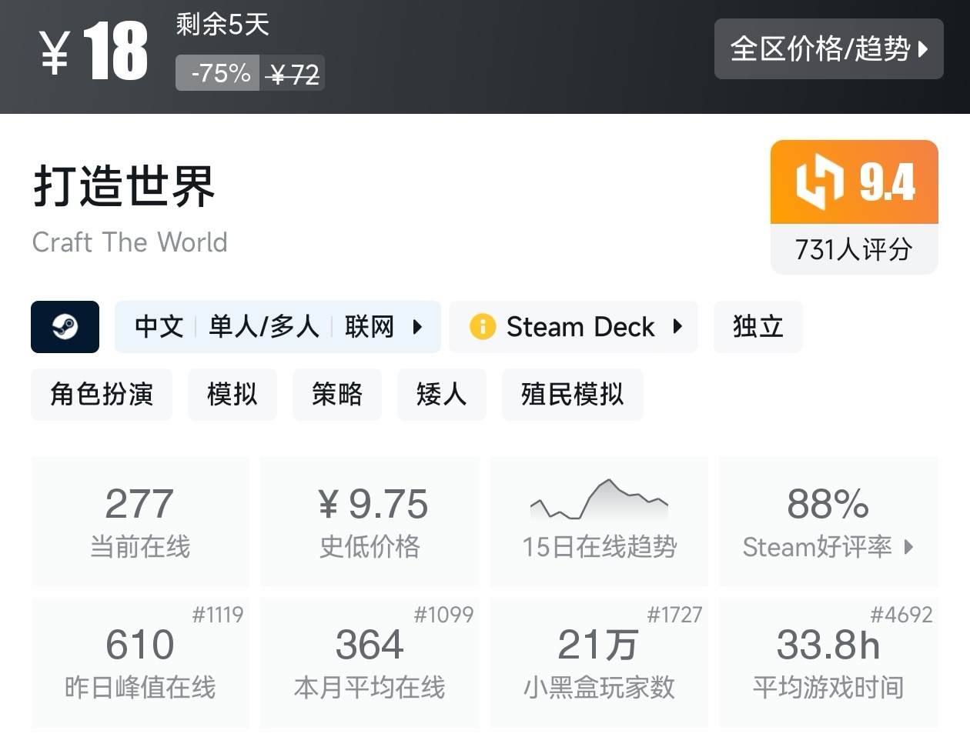Select the 模拟 tag
The image size is (970, 737).
(232, 395)
